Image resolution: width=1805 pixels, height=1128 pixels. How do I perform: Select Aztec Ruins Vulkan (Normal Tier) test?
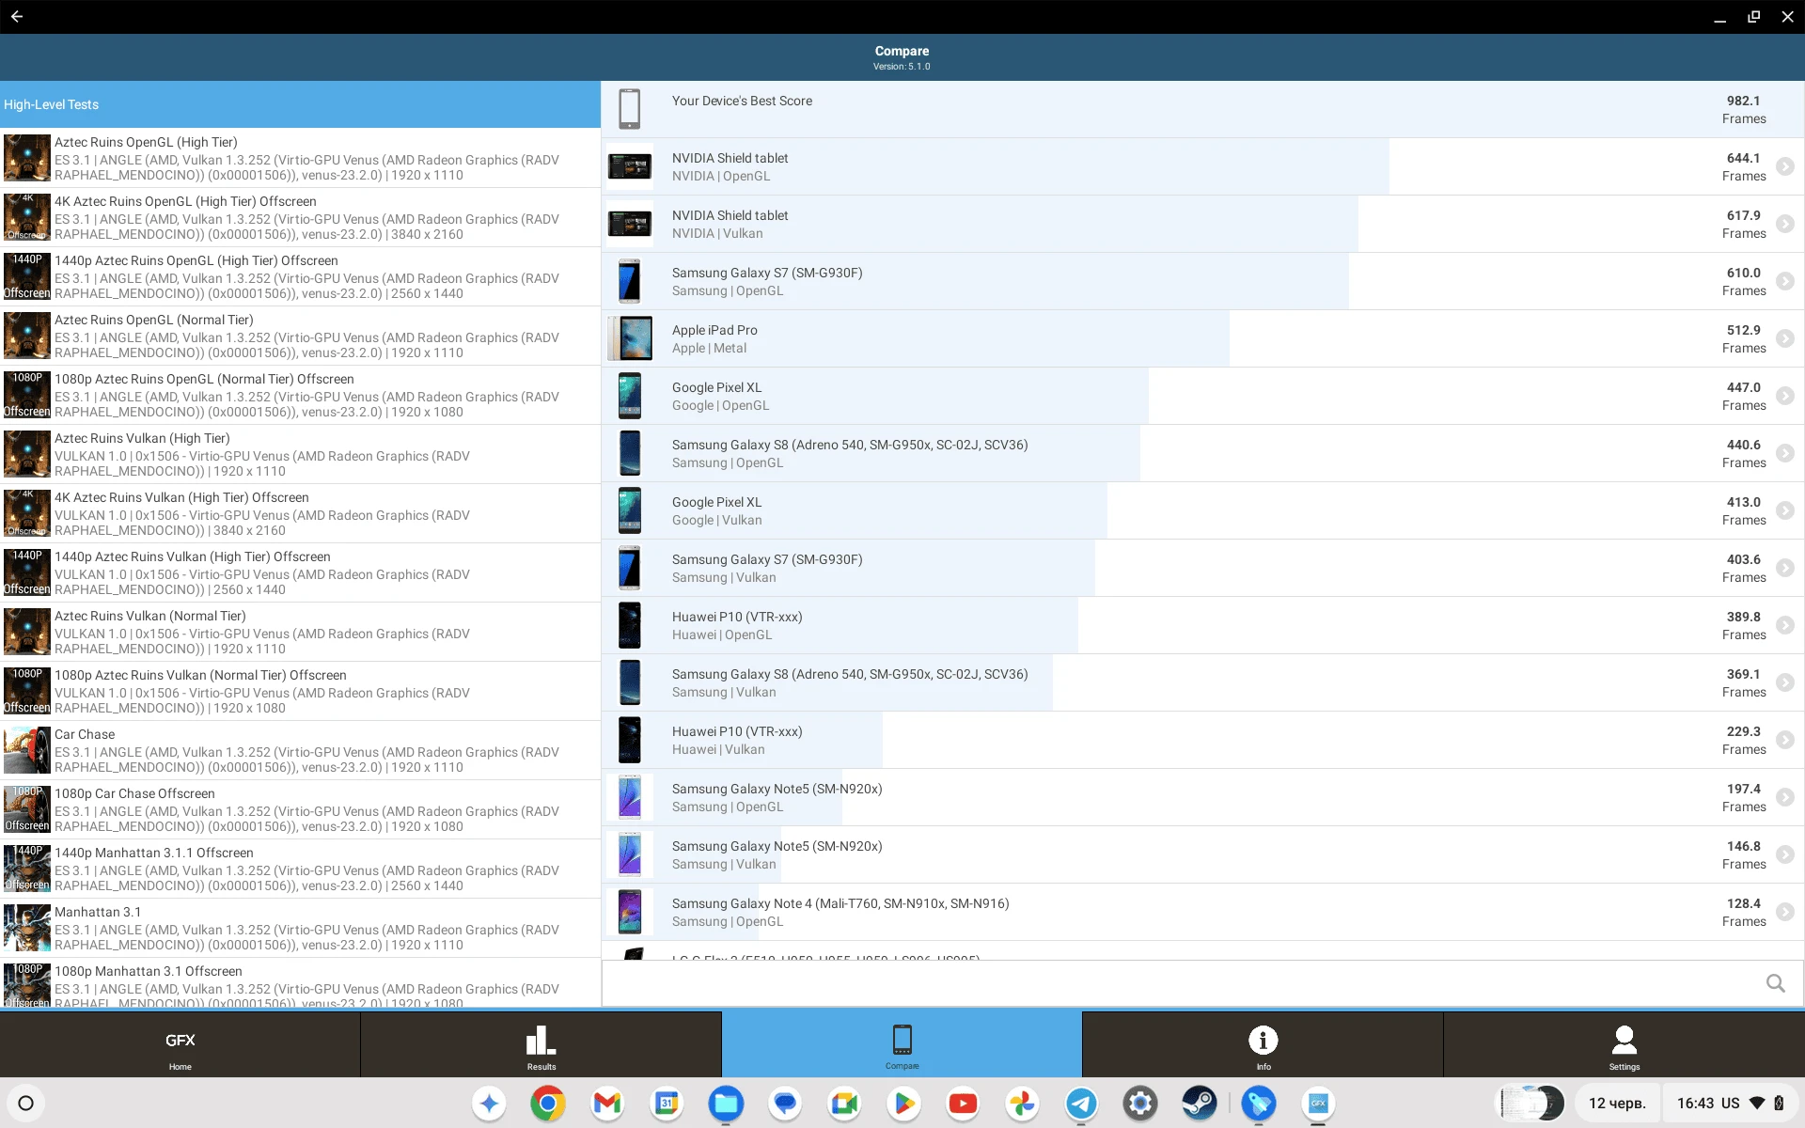click(x=300, y=632)
